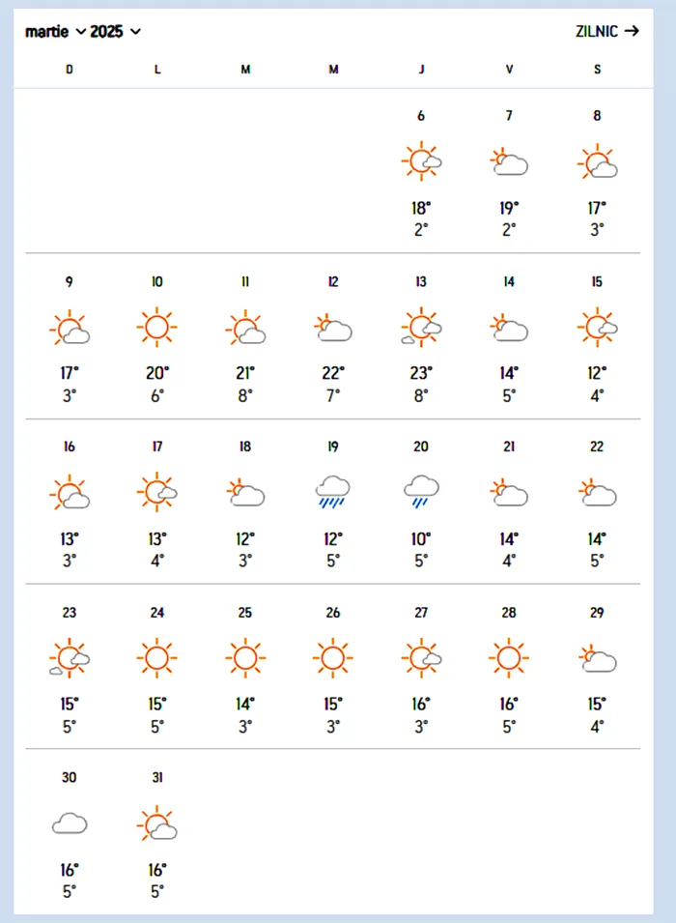Select the sunny icon for day 10
The height and width of the screenshot is (923, 676).
[x=156, y=327]
